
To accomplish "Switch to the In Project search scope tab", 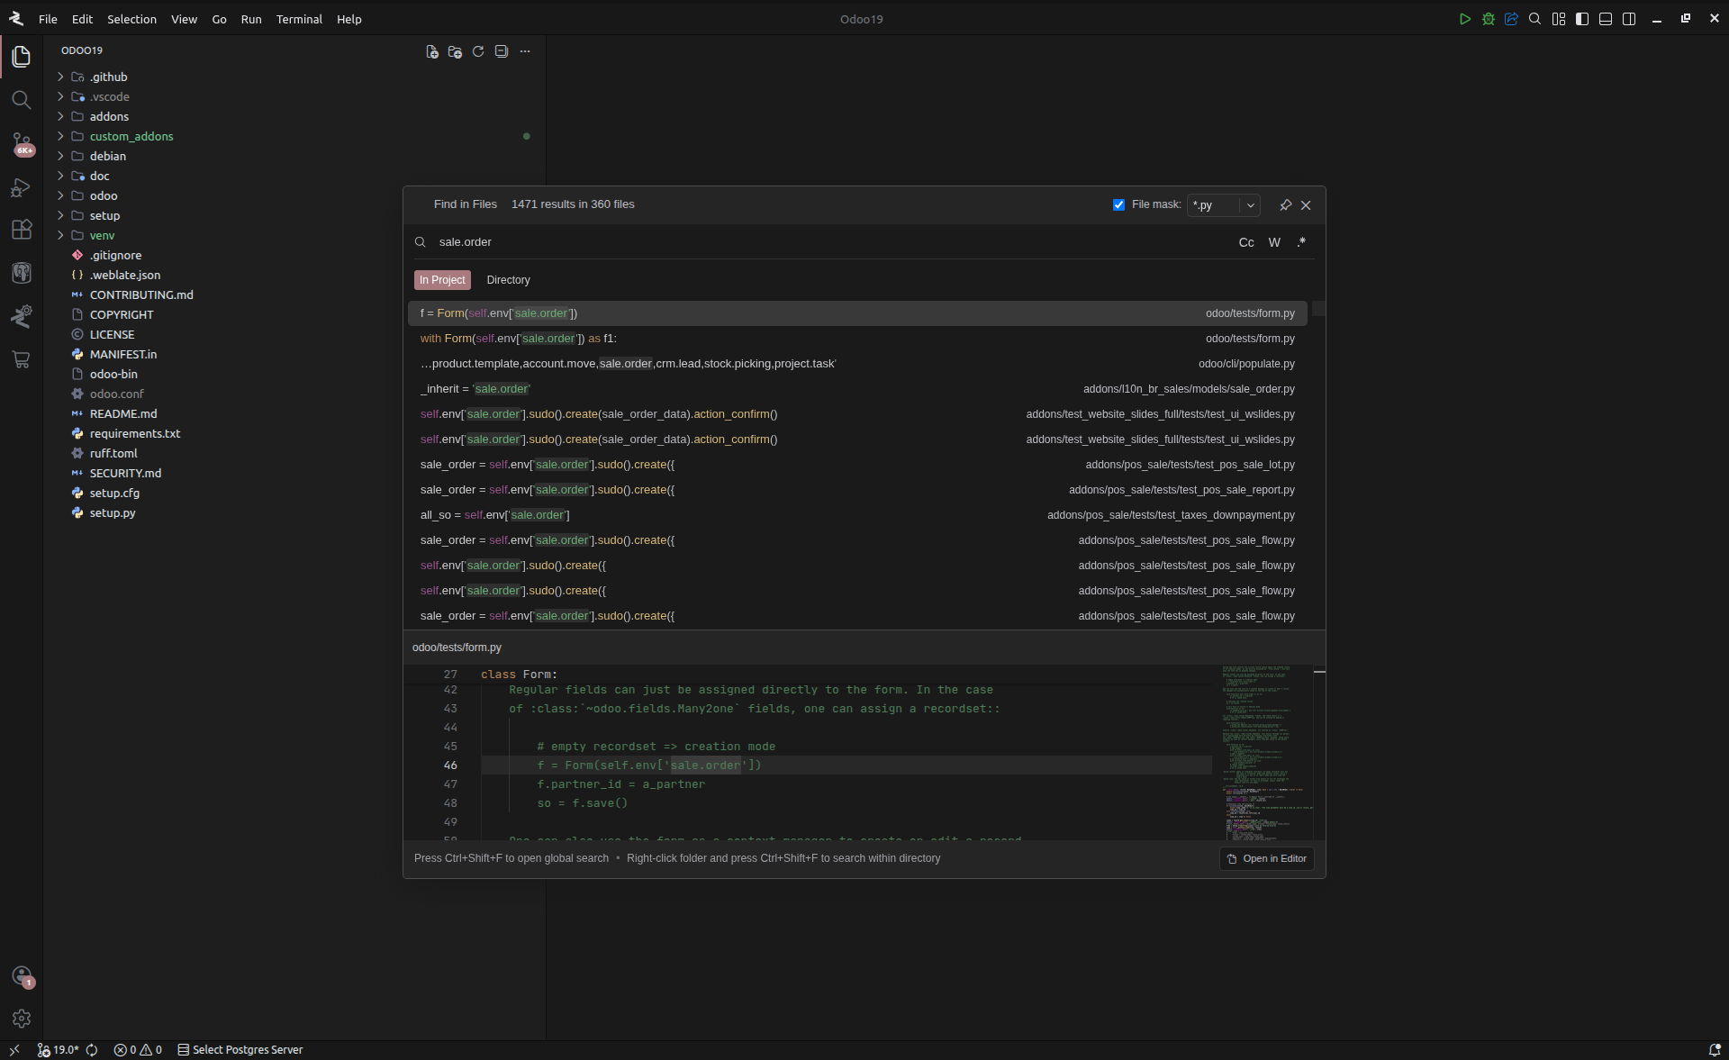I will [442, 280].
